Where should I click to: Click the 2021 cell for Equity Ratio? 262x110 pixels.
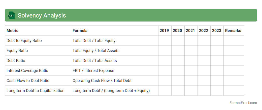pyautogui.click(x=191, y=51)
